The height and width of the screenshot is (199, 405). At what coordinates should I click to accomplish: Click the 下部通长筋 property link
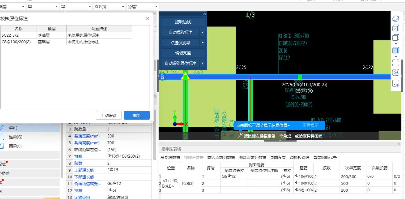(84, 177)
